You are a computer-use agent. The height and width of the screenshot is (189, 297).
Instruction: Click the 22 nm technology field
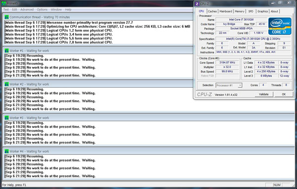click(x=223, y=33)
